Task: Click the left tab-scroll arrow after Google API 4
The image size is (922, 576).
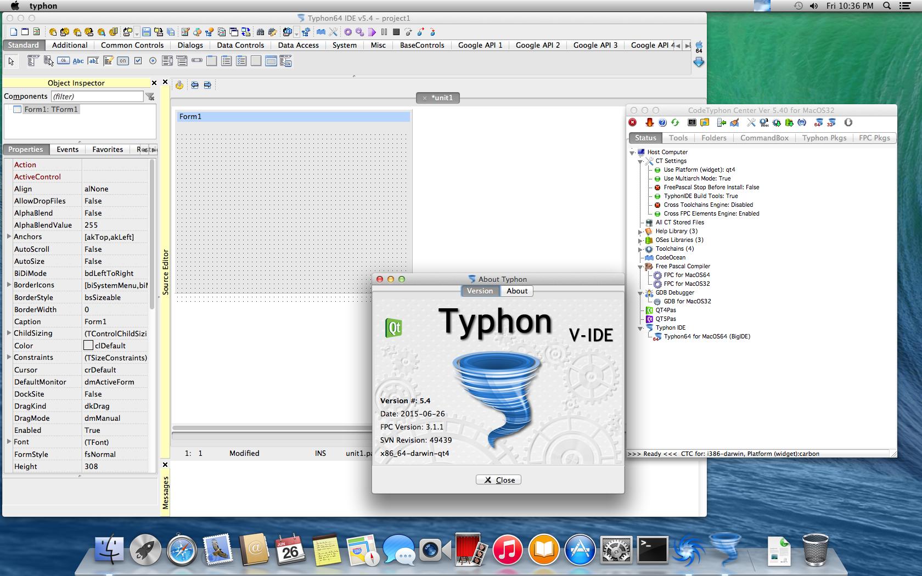Action: [678, 46]
